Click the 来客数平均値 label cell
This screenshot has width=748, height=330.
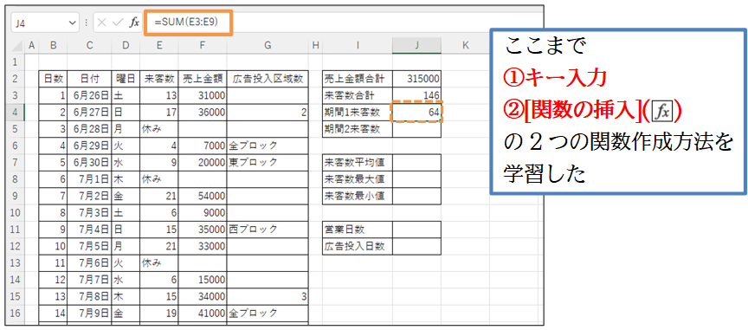[x=358, y=162]
